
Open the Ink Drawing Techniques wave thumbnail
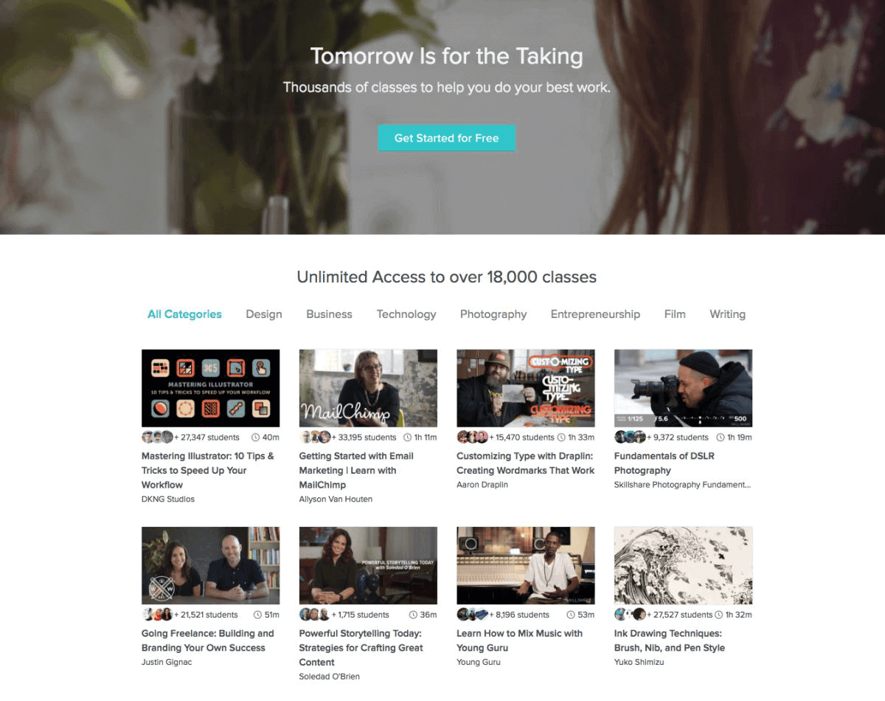point(683,565)
